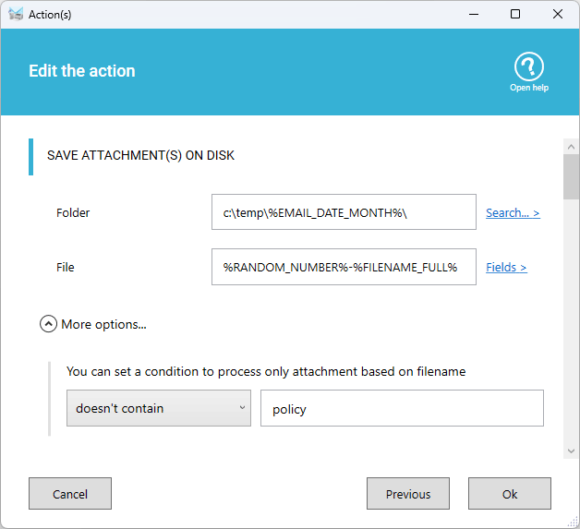The width and height of the screenshot is (580, 529).
Task: Click the SAVE ATTACHMENT(S) ON DISK heading
Action: (140, 156)
